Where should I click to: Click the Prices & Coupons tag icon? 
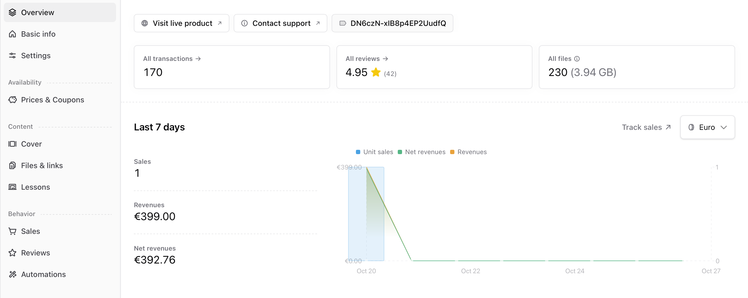click(x=13, y=99)
